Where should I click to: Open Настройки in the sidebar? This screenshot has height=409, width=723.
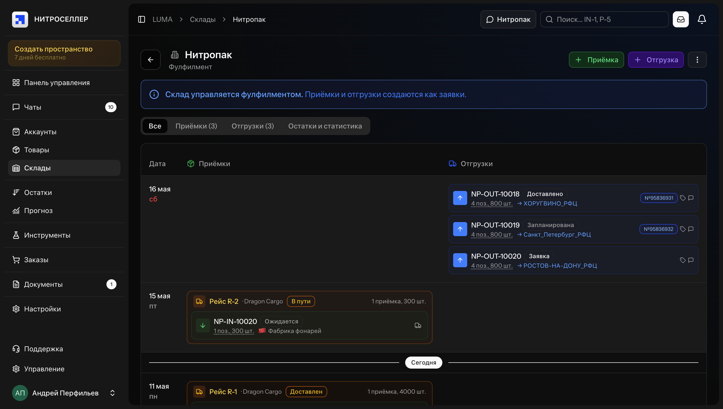[x=64, y=309]
